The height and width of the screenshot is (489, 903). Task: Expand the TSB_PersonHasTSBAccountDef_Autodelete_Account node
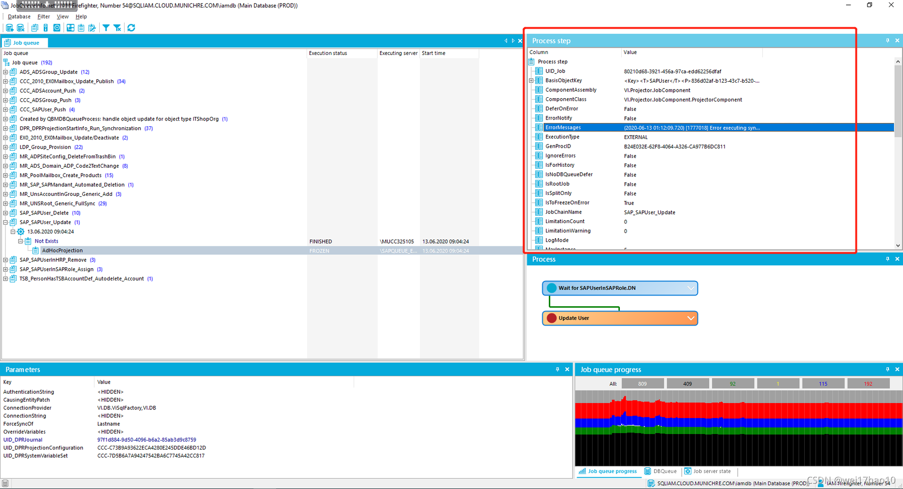coord(5,279)
